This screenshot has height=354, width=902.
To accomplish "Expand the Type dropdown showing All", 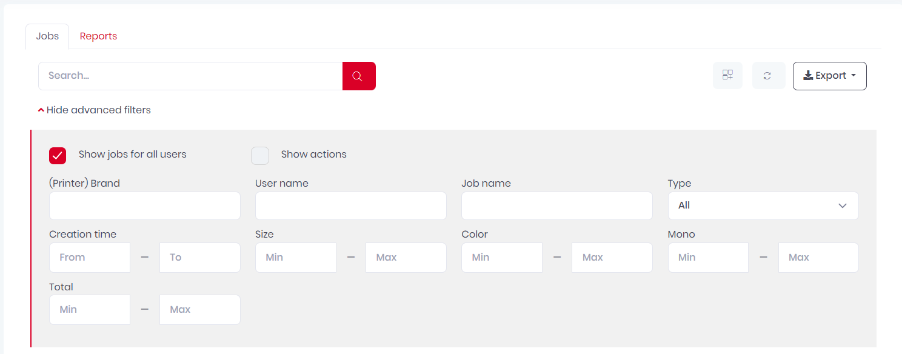I will point(763,205).
